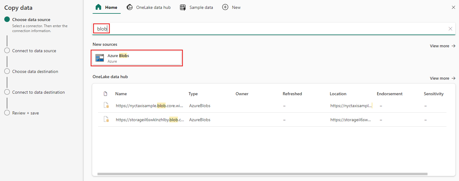This screenshot has width=459, height=181.
Task: Sort by the Type column header
Action: tap(193, 94)
